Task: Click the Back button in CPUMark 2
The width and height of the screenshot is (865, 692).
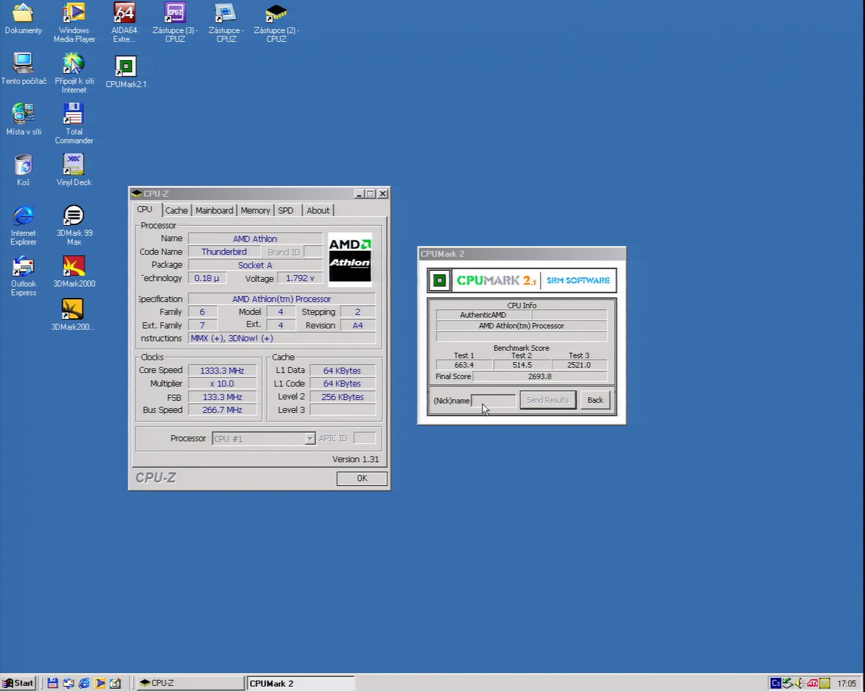Action: [595, 400]
